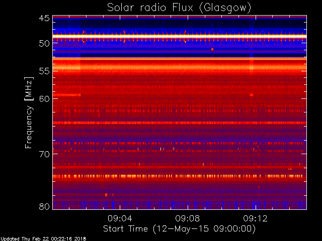Select the 60 frequency tick label
This screenshot has height=241, width=322.
[44, 98]
